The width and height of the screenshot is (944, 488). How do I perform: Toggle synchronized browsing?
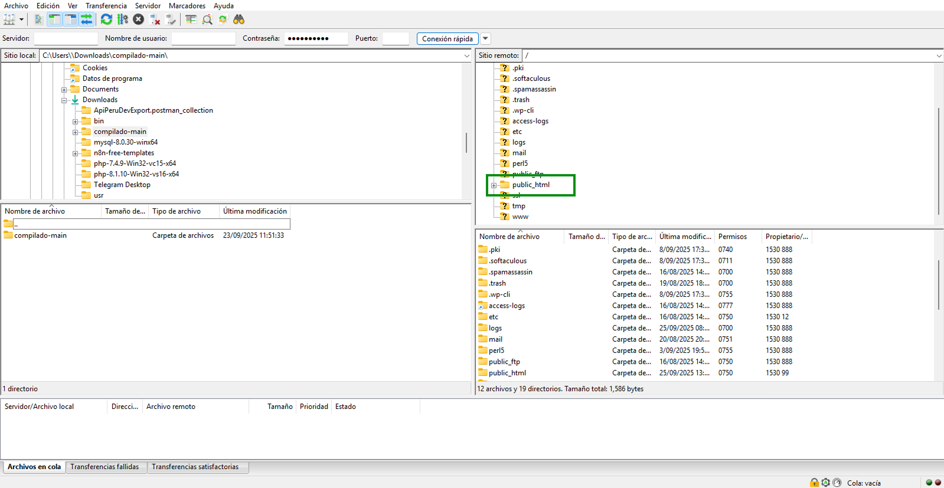(223, 19)
